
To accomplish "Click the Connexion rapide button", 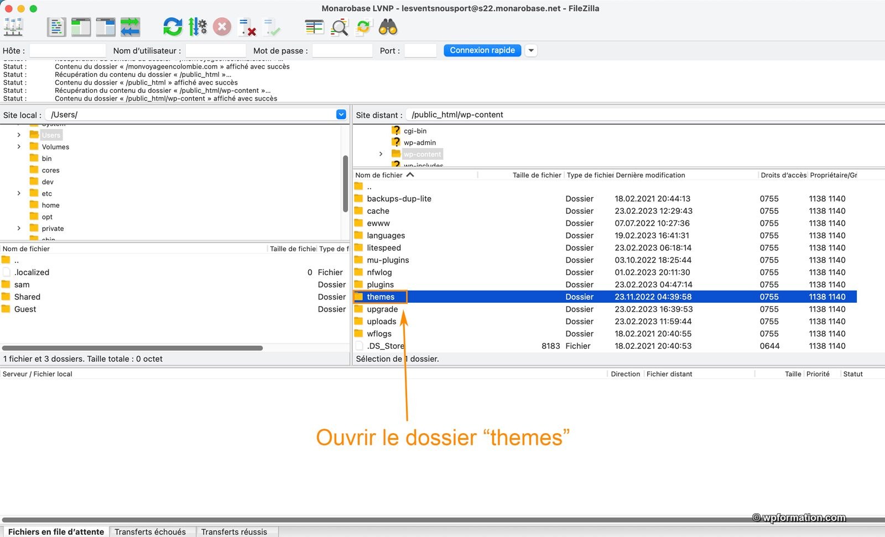I will [482, 50].
